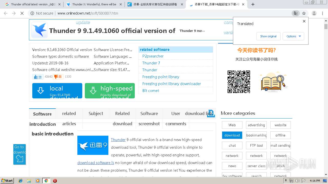Select the website category
The width and height of the screenshot is (328, 184).
281,125
